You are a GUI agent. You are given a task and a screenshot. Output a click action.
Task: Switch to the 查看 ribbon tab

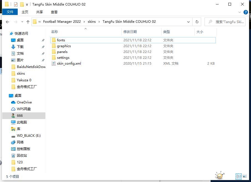(x=54, y=12)
